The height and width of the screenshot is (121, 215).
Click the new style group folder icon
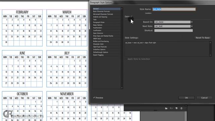166,108
